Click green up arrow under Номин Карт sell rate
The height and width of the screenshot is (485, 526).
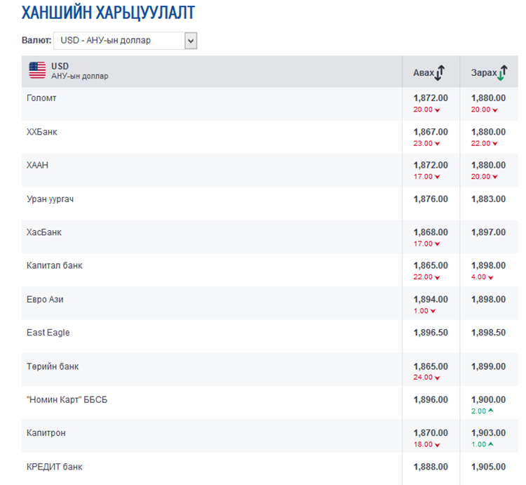(492, 411)
